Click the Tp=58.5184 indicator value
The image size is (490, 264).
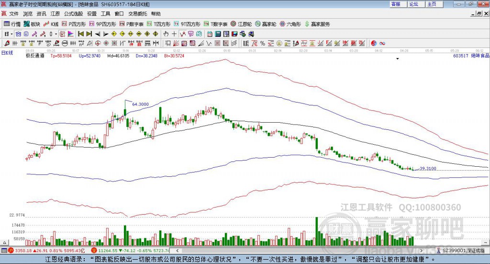pyautogui.click(x=61, y=56)
